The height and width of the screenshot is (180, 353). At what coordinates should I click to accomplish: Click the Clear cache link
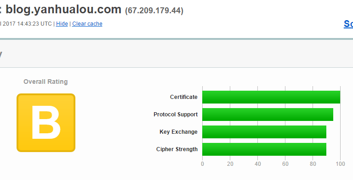[87, 24]
